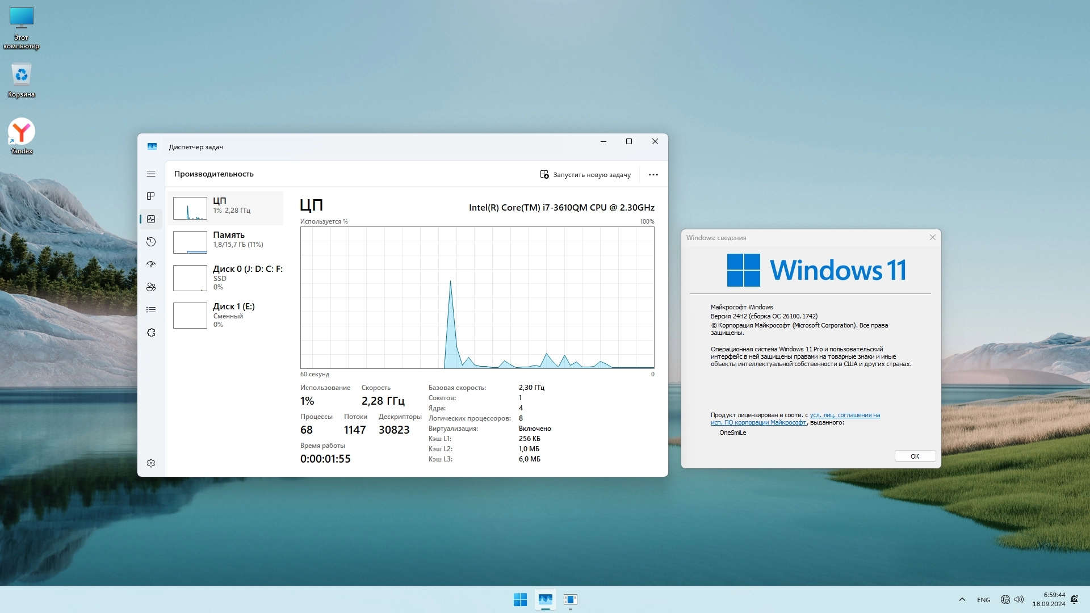Open the Services page puzzle icon
Screen dimensions: 1090x613
coord(150,333)
